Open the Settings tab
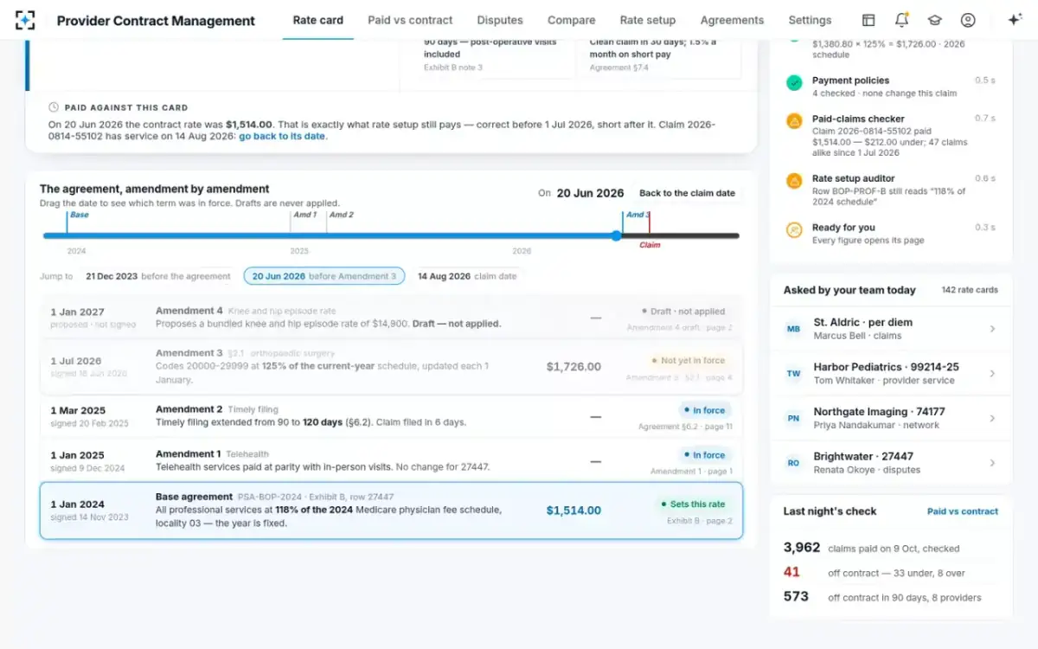This screenshot has width=1038, height=649. tap(810, 20)
